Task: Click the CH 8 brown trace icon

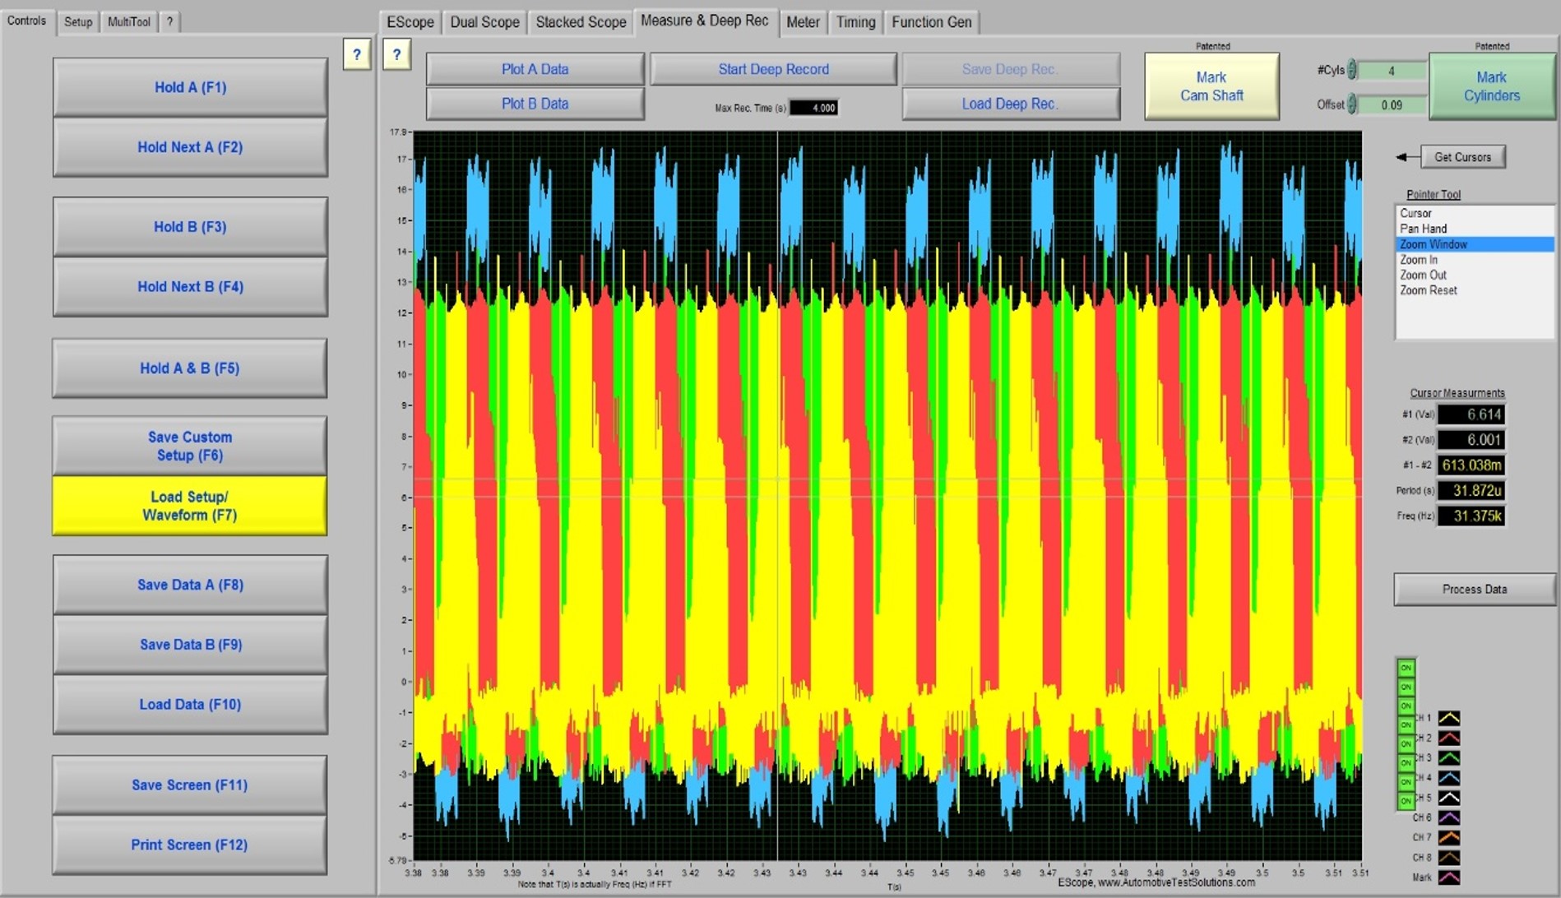Action: click(1448, 858)
